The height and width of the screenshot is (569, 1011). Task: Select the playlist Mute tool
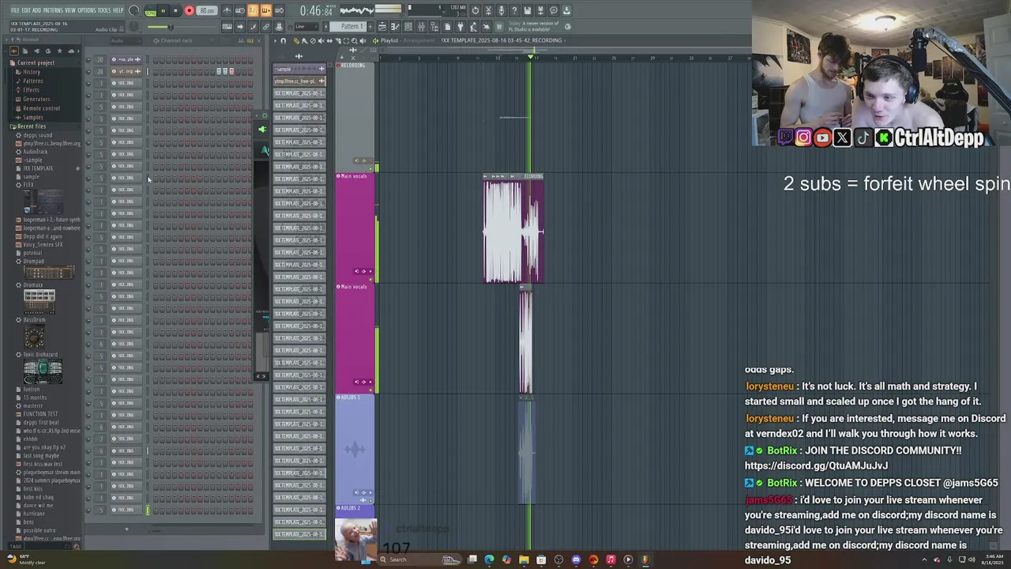coord(321,40)
